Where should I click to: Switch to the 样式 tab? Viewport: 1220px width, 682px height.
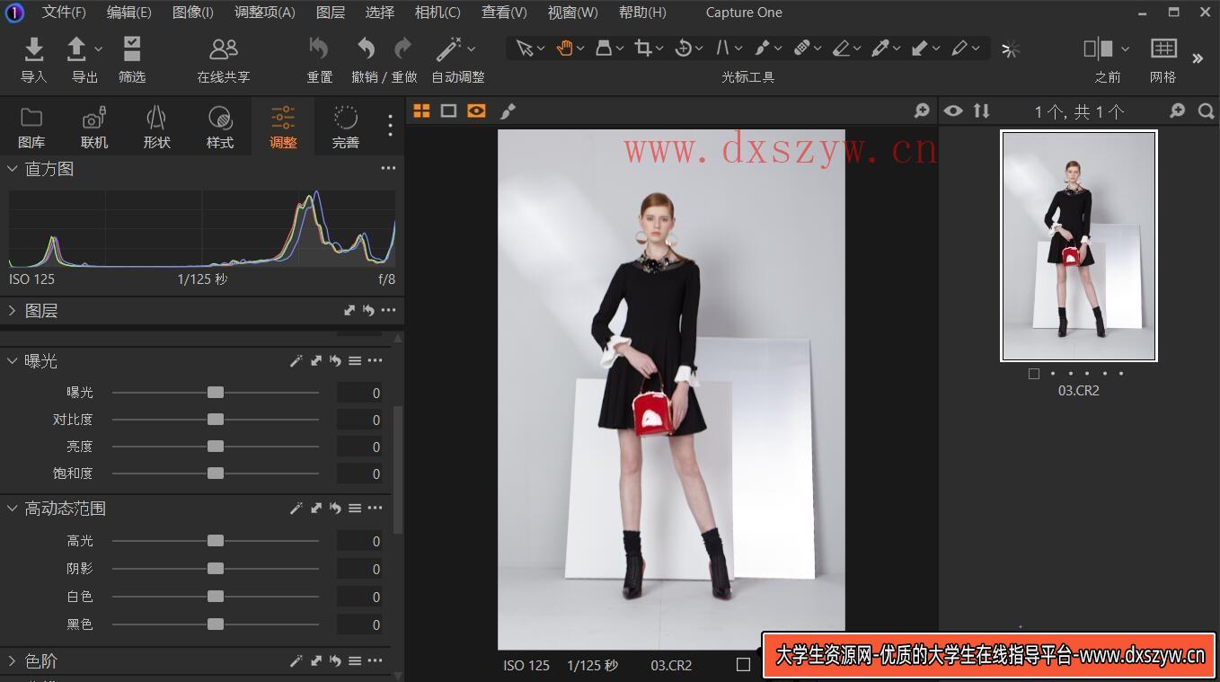pos(220,128)
